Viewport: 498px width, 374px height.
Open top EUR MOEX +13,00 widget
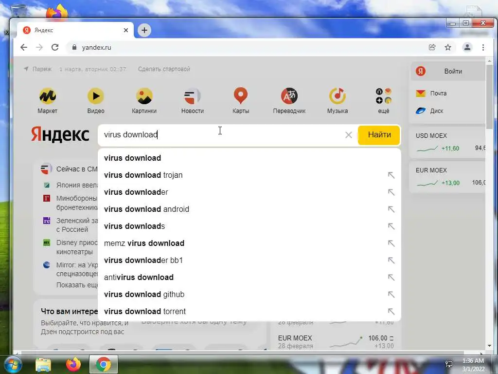[448, 177]
